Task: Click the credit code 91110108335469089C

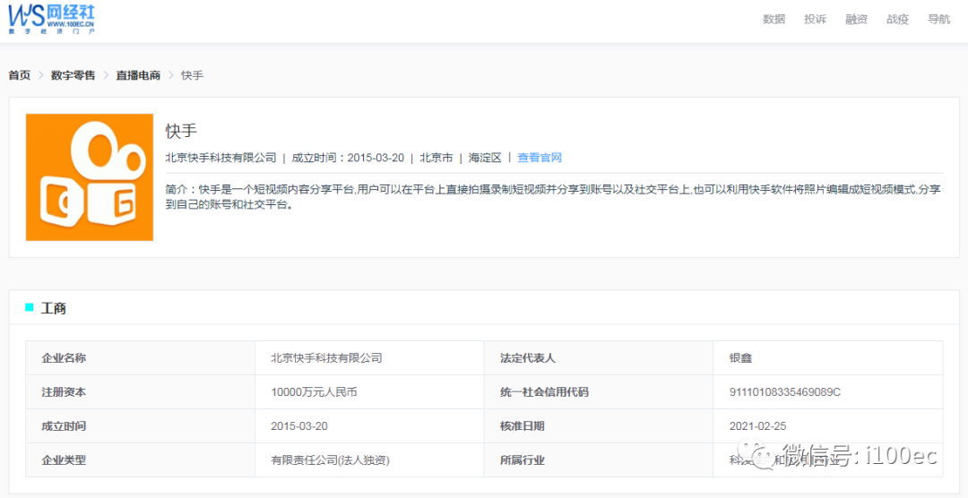Action: [785, 392]
